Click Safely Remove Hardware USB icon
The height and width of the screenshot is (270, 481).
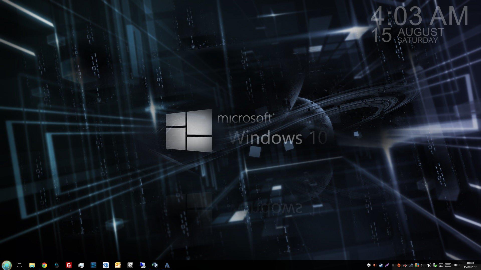click(x=435, y=265)
